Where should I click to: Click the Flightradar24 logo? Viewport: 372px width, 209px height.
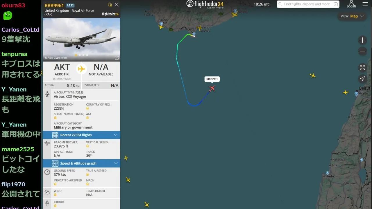tap(205, 4)
